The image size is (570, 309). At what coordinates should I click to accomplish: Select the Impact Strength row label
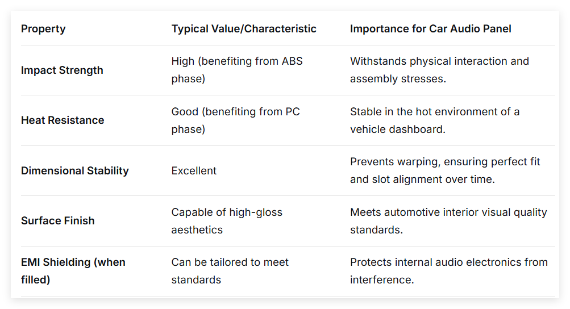pos(62,70)
